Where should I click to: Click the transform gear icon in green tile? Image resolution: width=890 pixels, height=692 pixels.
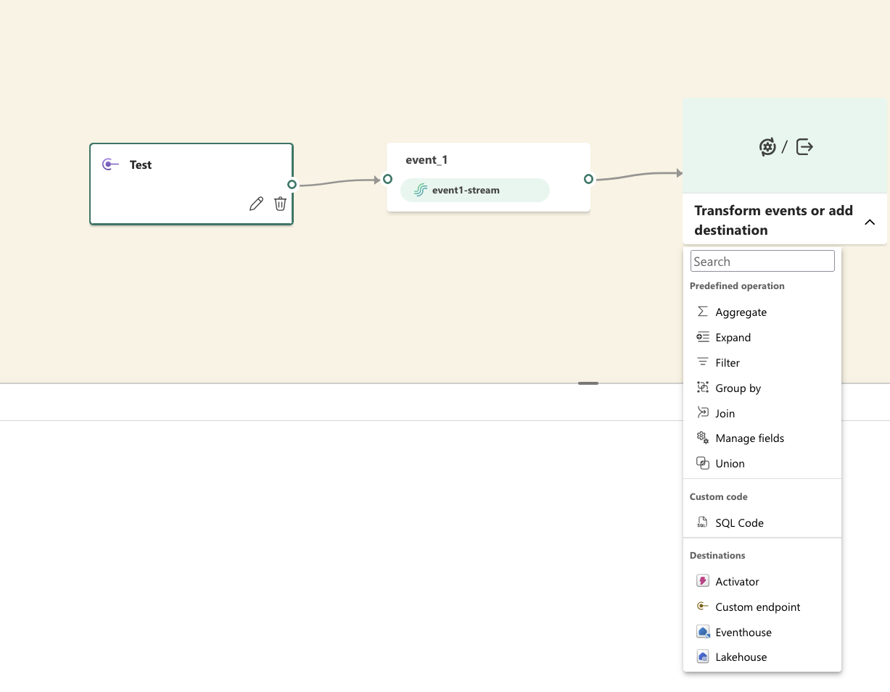767,147
